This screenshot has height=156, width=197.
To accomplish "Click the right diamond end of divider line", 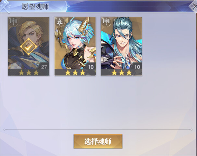I will (x=191, y=130).
